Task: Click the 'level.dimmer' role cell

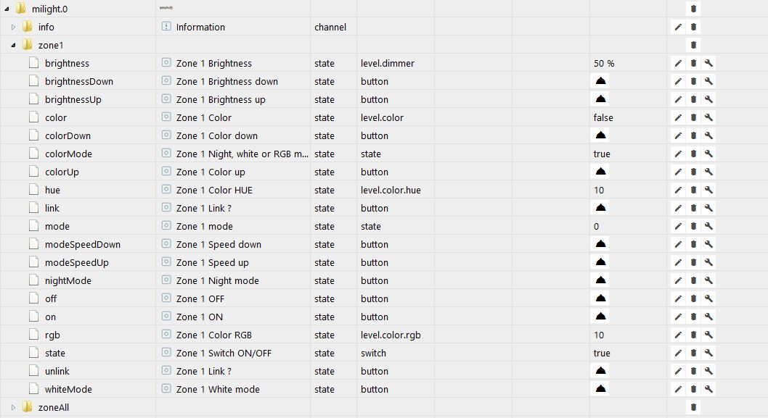Action: (388, 64)
